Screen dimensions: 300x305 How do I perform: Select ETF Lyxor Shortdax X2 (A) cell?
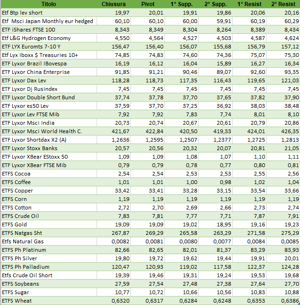tap(49, 140)
